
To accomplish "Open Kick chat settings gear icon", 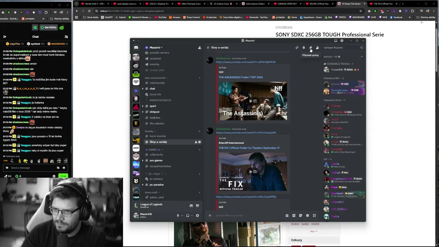I will click(x=54, y=176).
